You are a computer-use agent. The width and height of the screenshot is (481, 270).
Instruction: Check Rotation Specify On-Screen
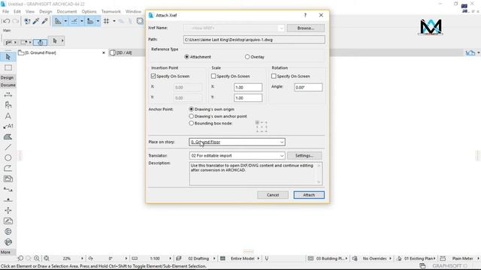click(274, 76)
